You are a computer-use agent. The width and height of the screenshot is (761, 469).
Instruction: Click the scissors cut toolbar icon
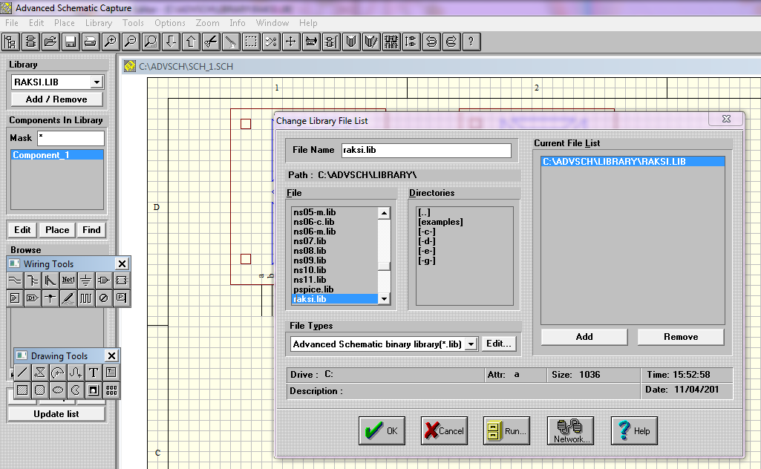pyautogui.click(x=211, y=42)
